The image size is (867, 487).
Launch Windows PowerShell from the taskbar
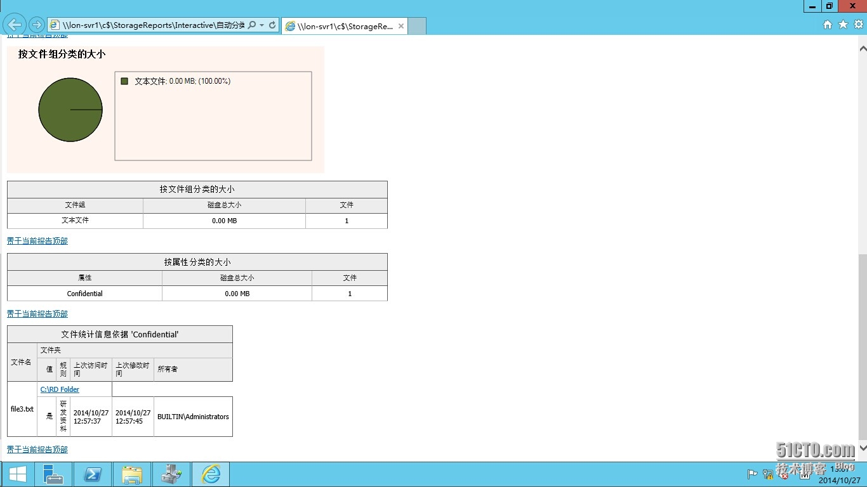tap(93, 474)
